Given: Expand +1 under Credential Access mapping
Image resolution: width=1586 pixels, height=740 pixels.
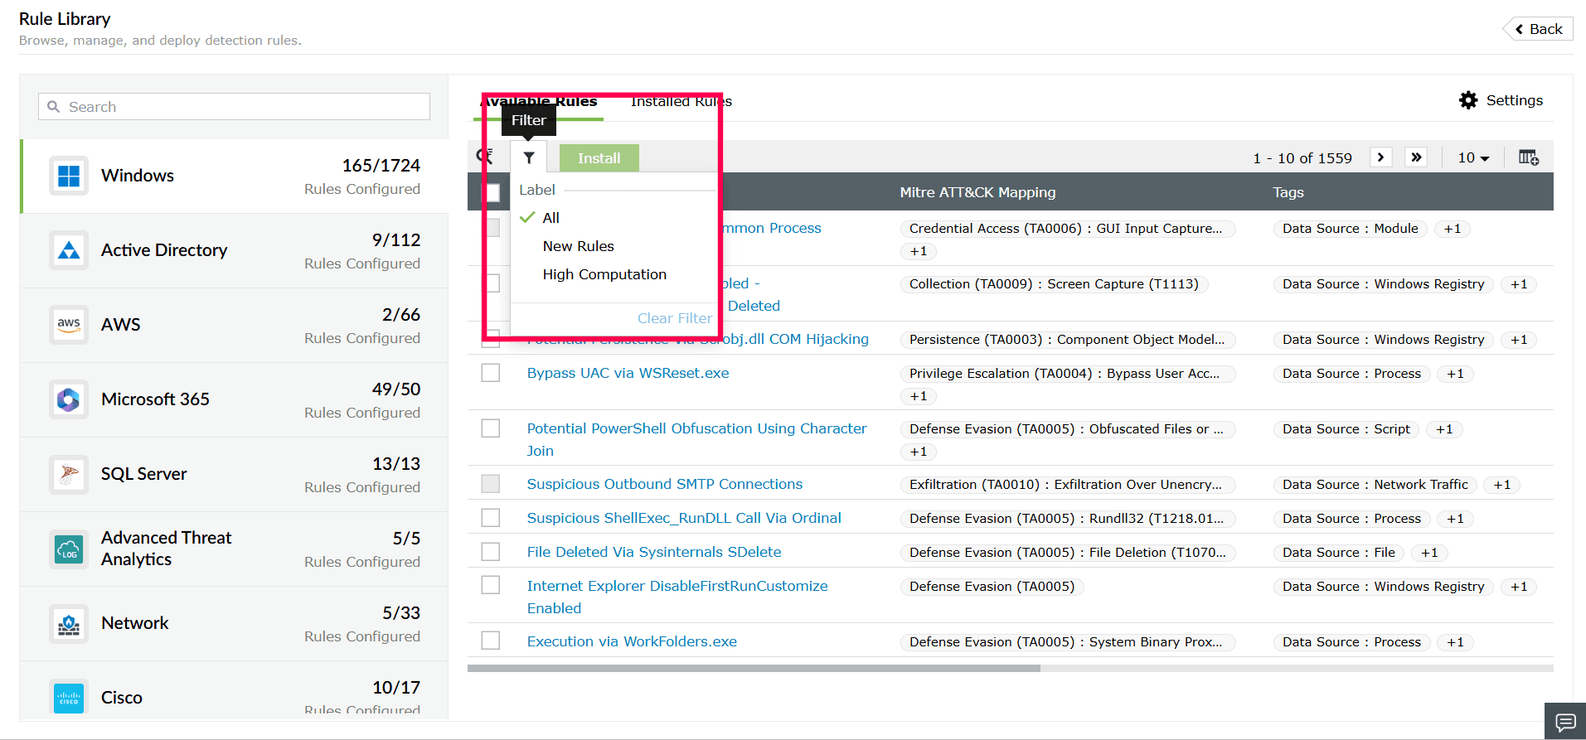Looking at the screenshot, I should click(x=919, y=251).
